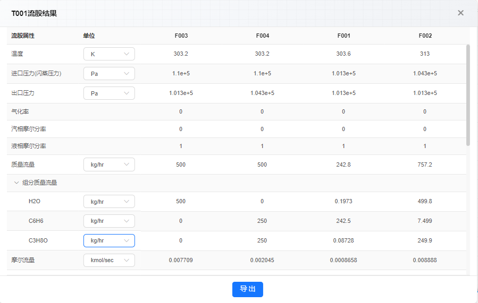Select the F004 column header

coord(263,36)
